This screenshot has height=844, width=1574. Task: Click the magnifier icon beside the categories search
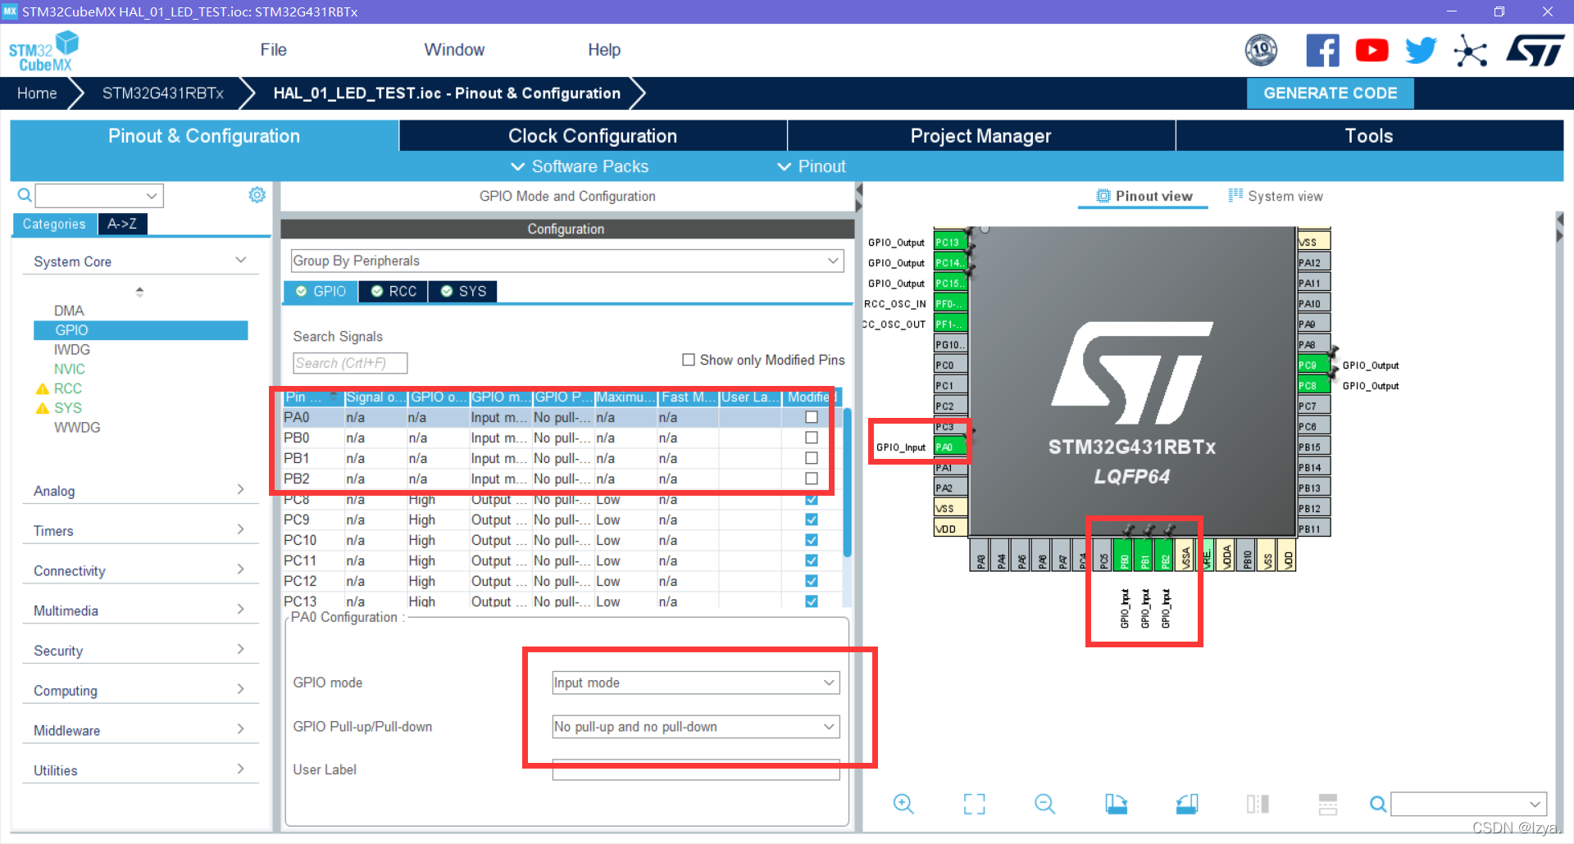pyautogui.click(x=25, y=195)
